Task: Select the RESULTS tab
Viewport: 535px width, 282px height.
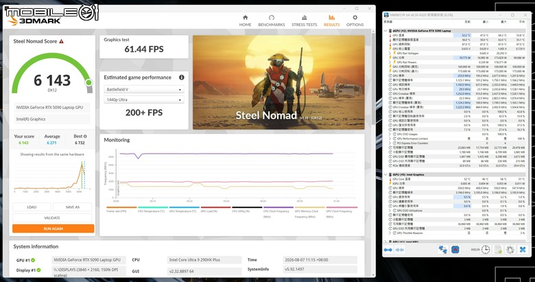Action: (x=332, y=21)
